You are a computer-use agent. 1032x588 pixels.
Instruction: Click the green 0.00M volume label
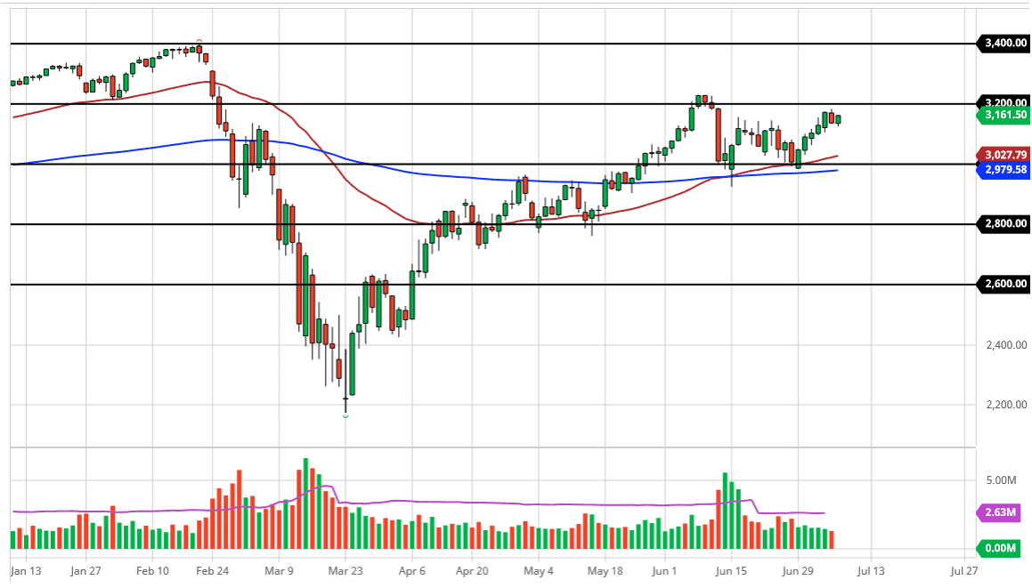click(996, 549)
